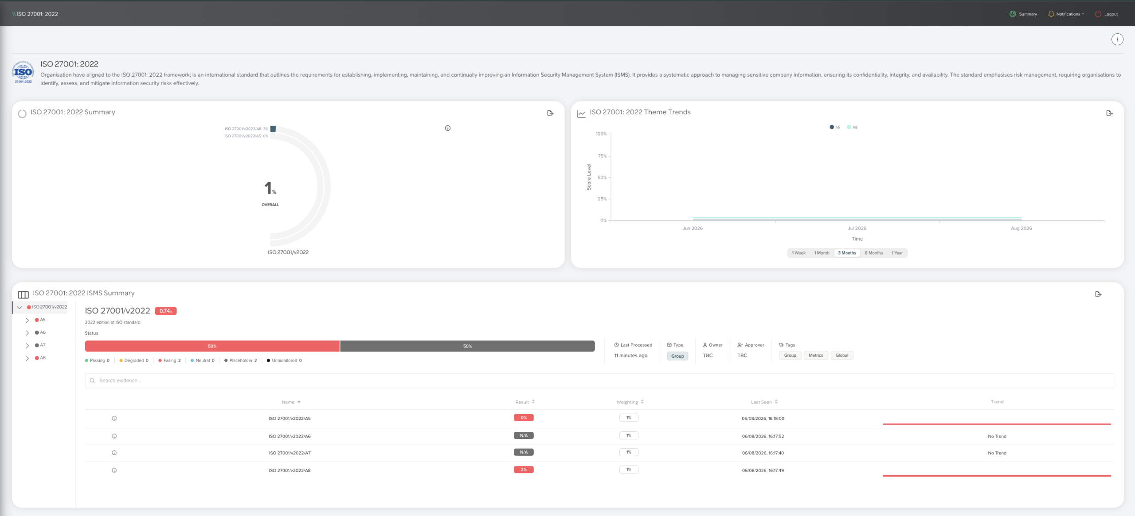
Task: Expand the A5 tree node
Action: point(27,320)
